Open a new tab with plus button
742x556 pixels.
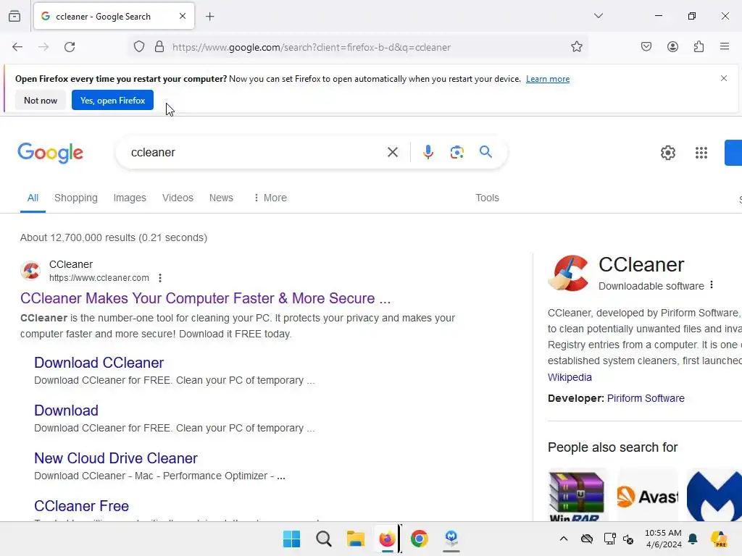[210, 17]
